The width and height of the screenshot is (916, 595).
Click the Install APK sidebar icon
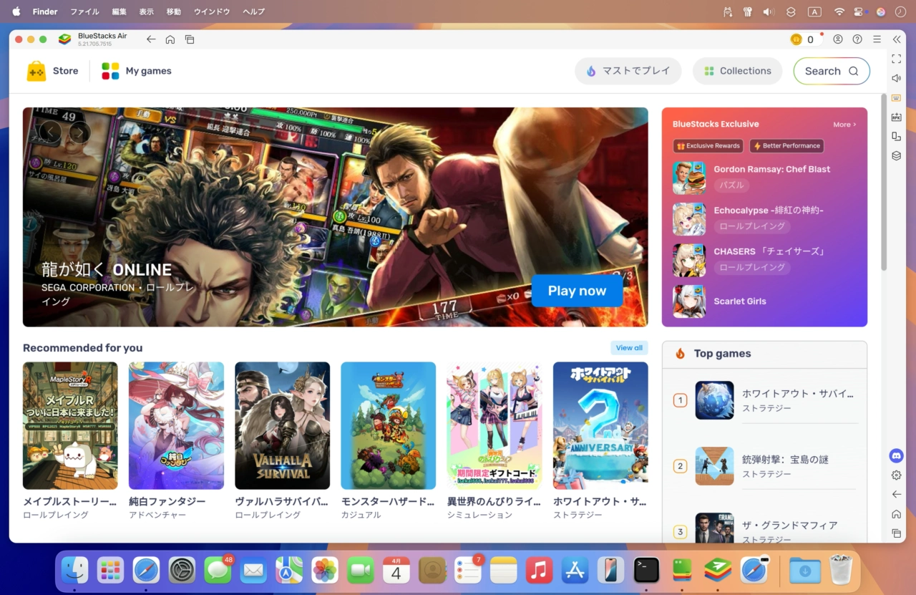(x=896, y=117)
